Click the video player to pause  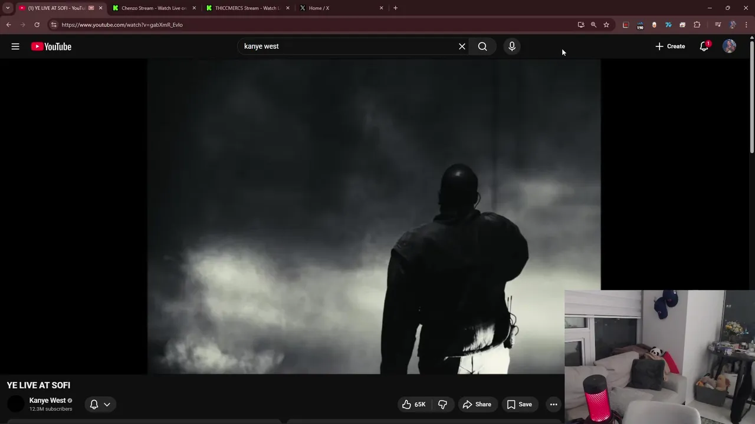coord(374,216)
